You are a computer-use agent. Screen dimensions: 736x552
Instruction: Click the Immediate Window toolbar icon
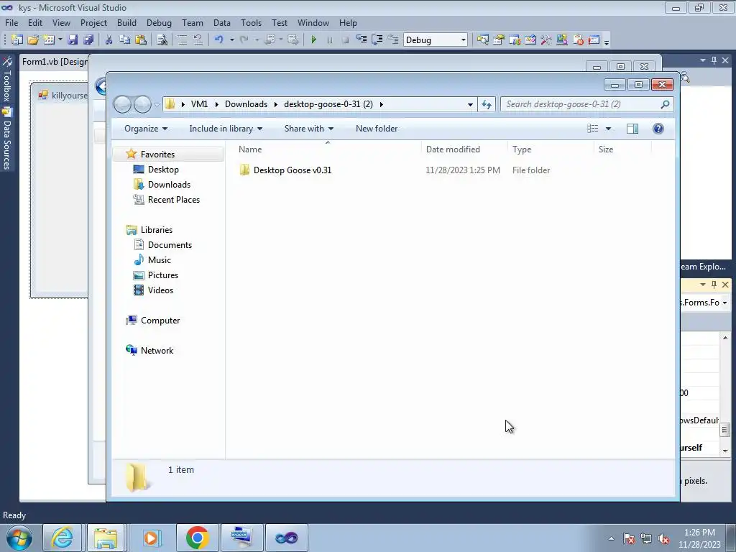point(594,40)
